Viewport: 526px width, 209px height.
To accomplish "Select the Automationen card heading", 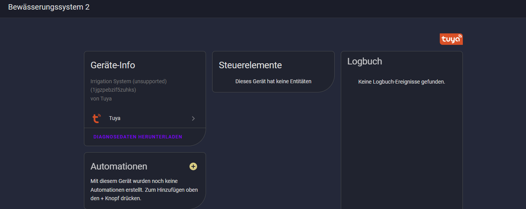I will tap(119, 166).
